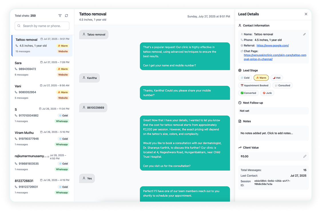Edit the Client Value amount
The width and height of the screenshot is (322, 213).
click(305, 156)
